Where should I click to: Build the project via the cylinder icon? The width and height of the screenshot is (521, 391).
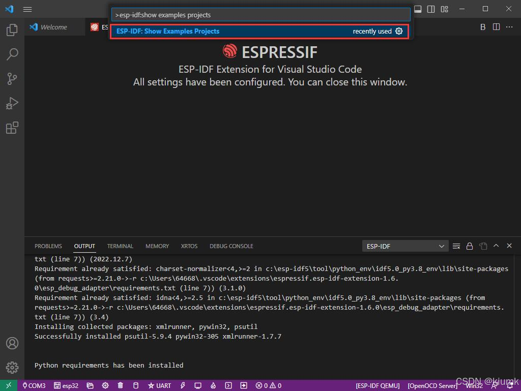tap(135, 386)
